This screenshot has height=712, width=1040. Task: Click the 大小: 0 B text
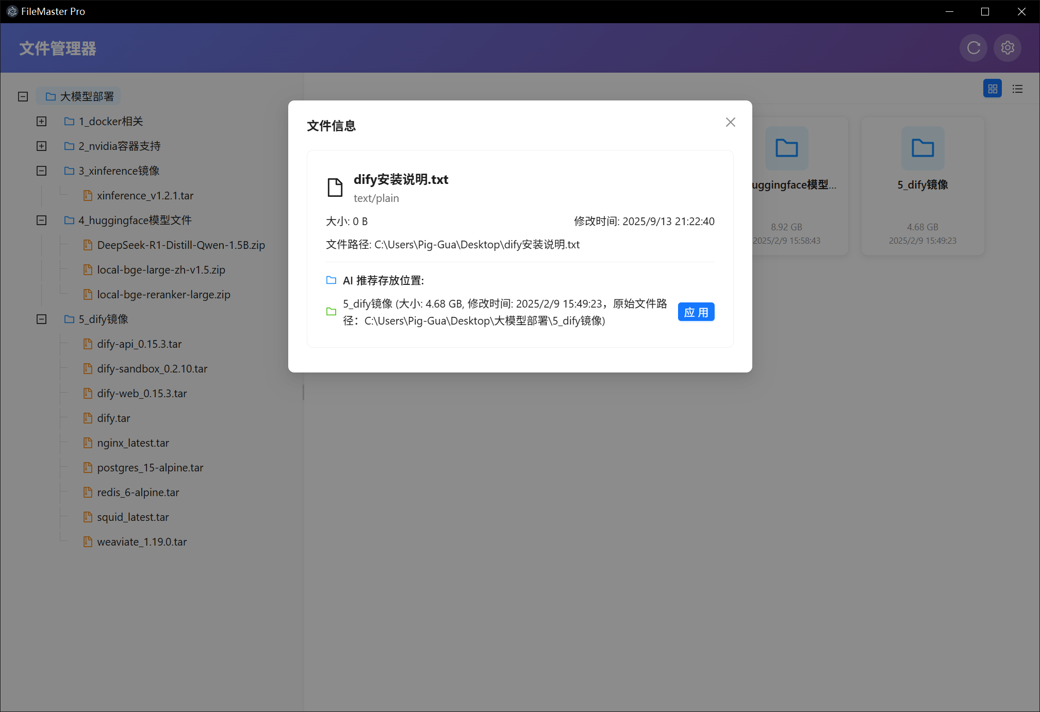(347, 222)
